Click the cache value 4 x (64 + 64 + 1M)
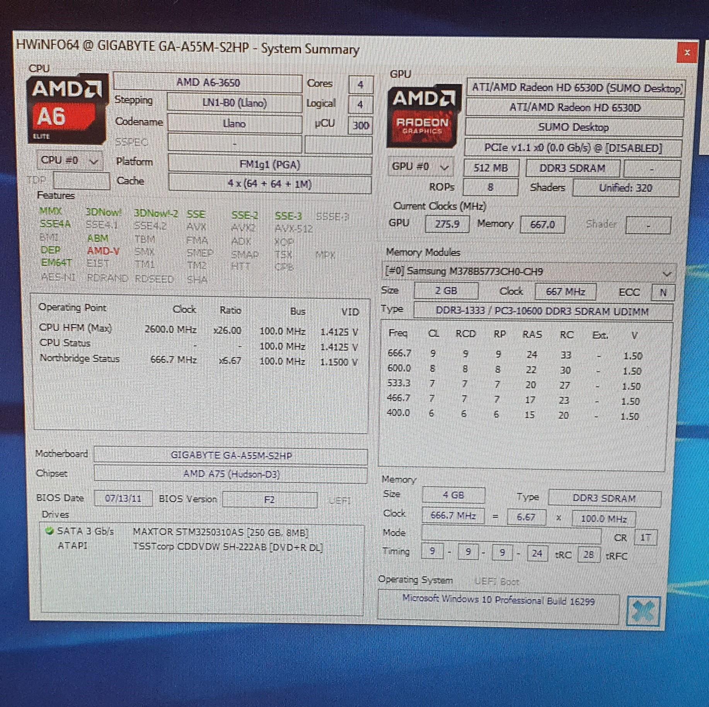This screenshot has height=707, width=709. click(x=270, y=184)
